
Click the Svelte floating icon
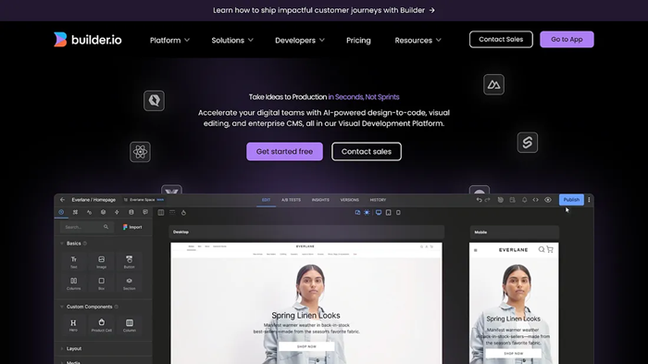[x=528, y=143]
